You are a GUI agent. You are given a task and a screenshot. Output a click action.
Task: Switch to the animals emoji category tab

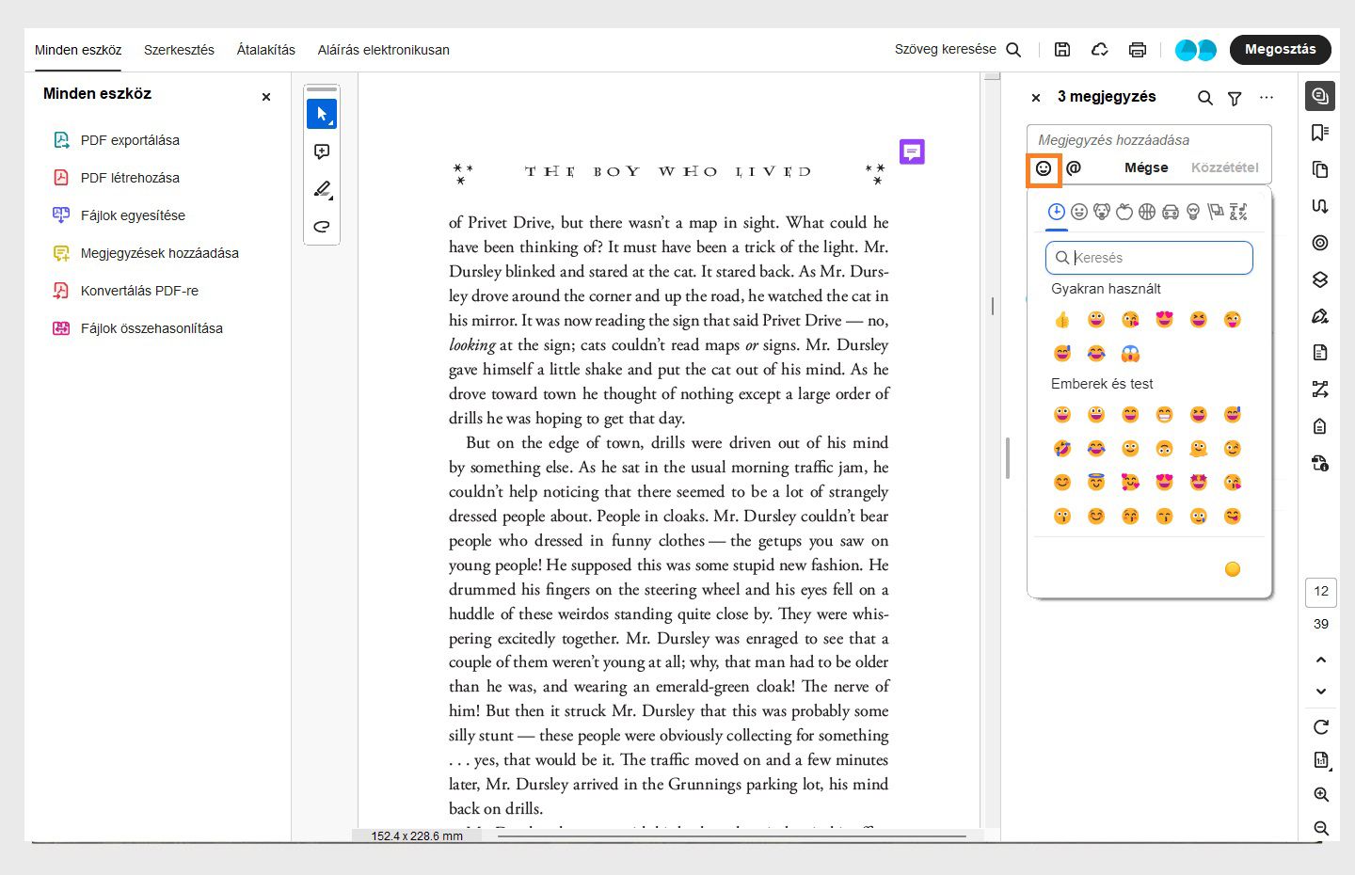(1102, 212)
